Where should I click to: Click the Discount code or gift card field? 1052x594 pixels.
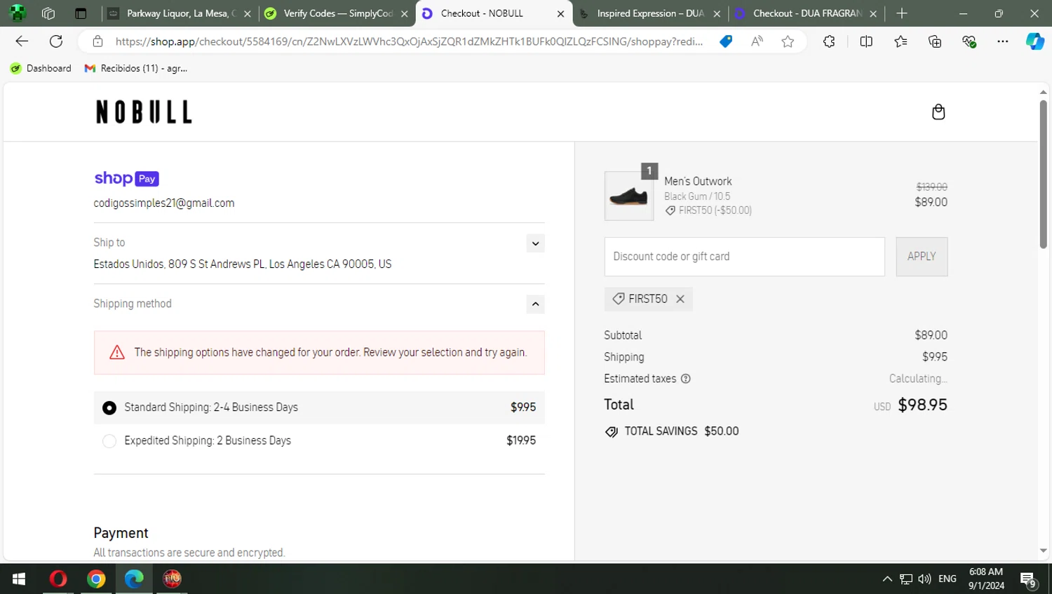[x=744, y=257]
